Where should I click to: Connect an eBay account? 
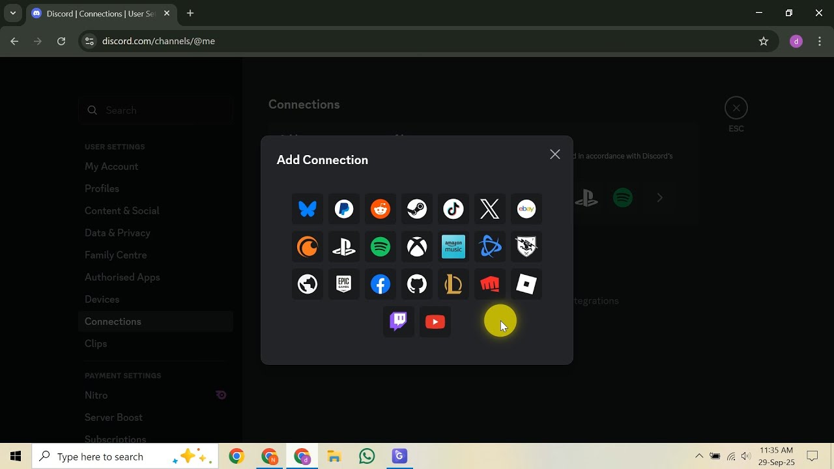pos(526,209)
